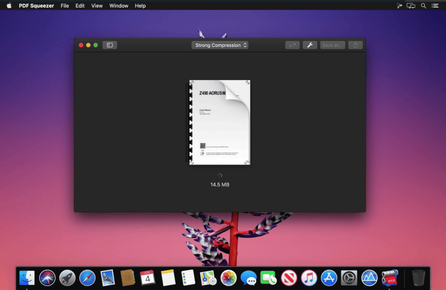446x290 pixels.
Task: Open the Apple menu
Action: (9, 6)
